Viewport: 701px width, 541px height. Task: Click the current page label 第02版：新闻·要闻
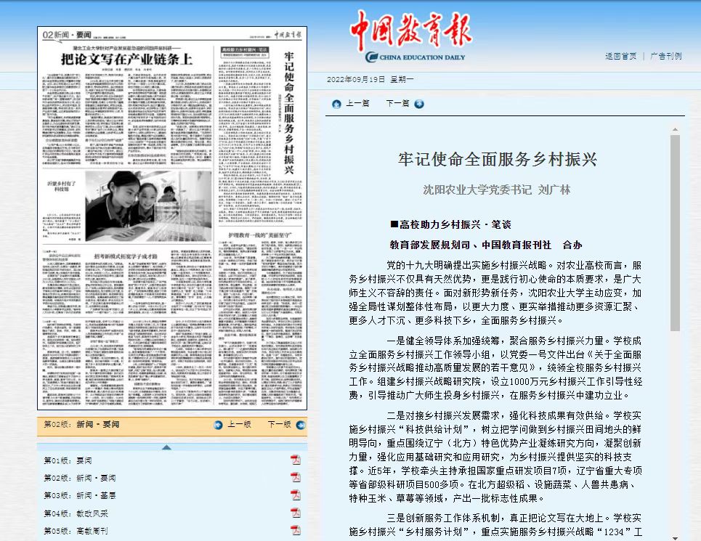pyautogui.click(x=81, y=424)
